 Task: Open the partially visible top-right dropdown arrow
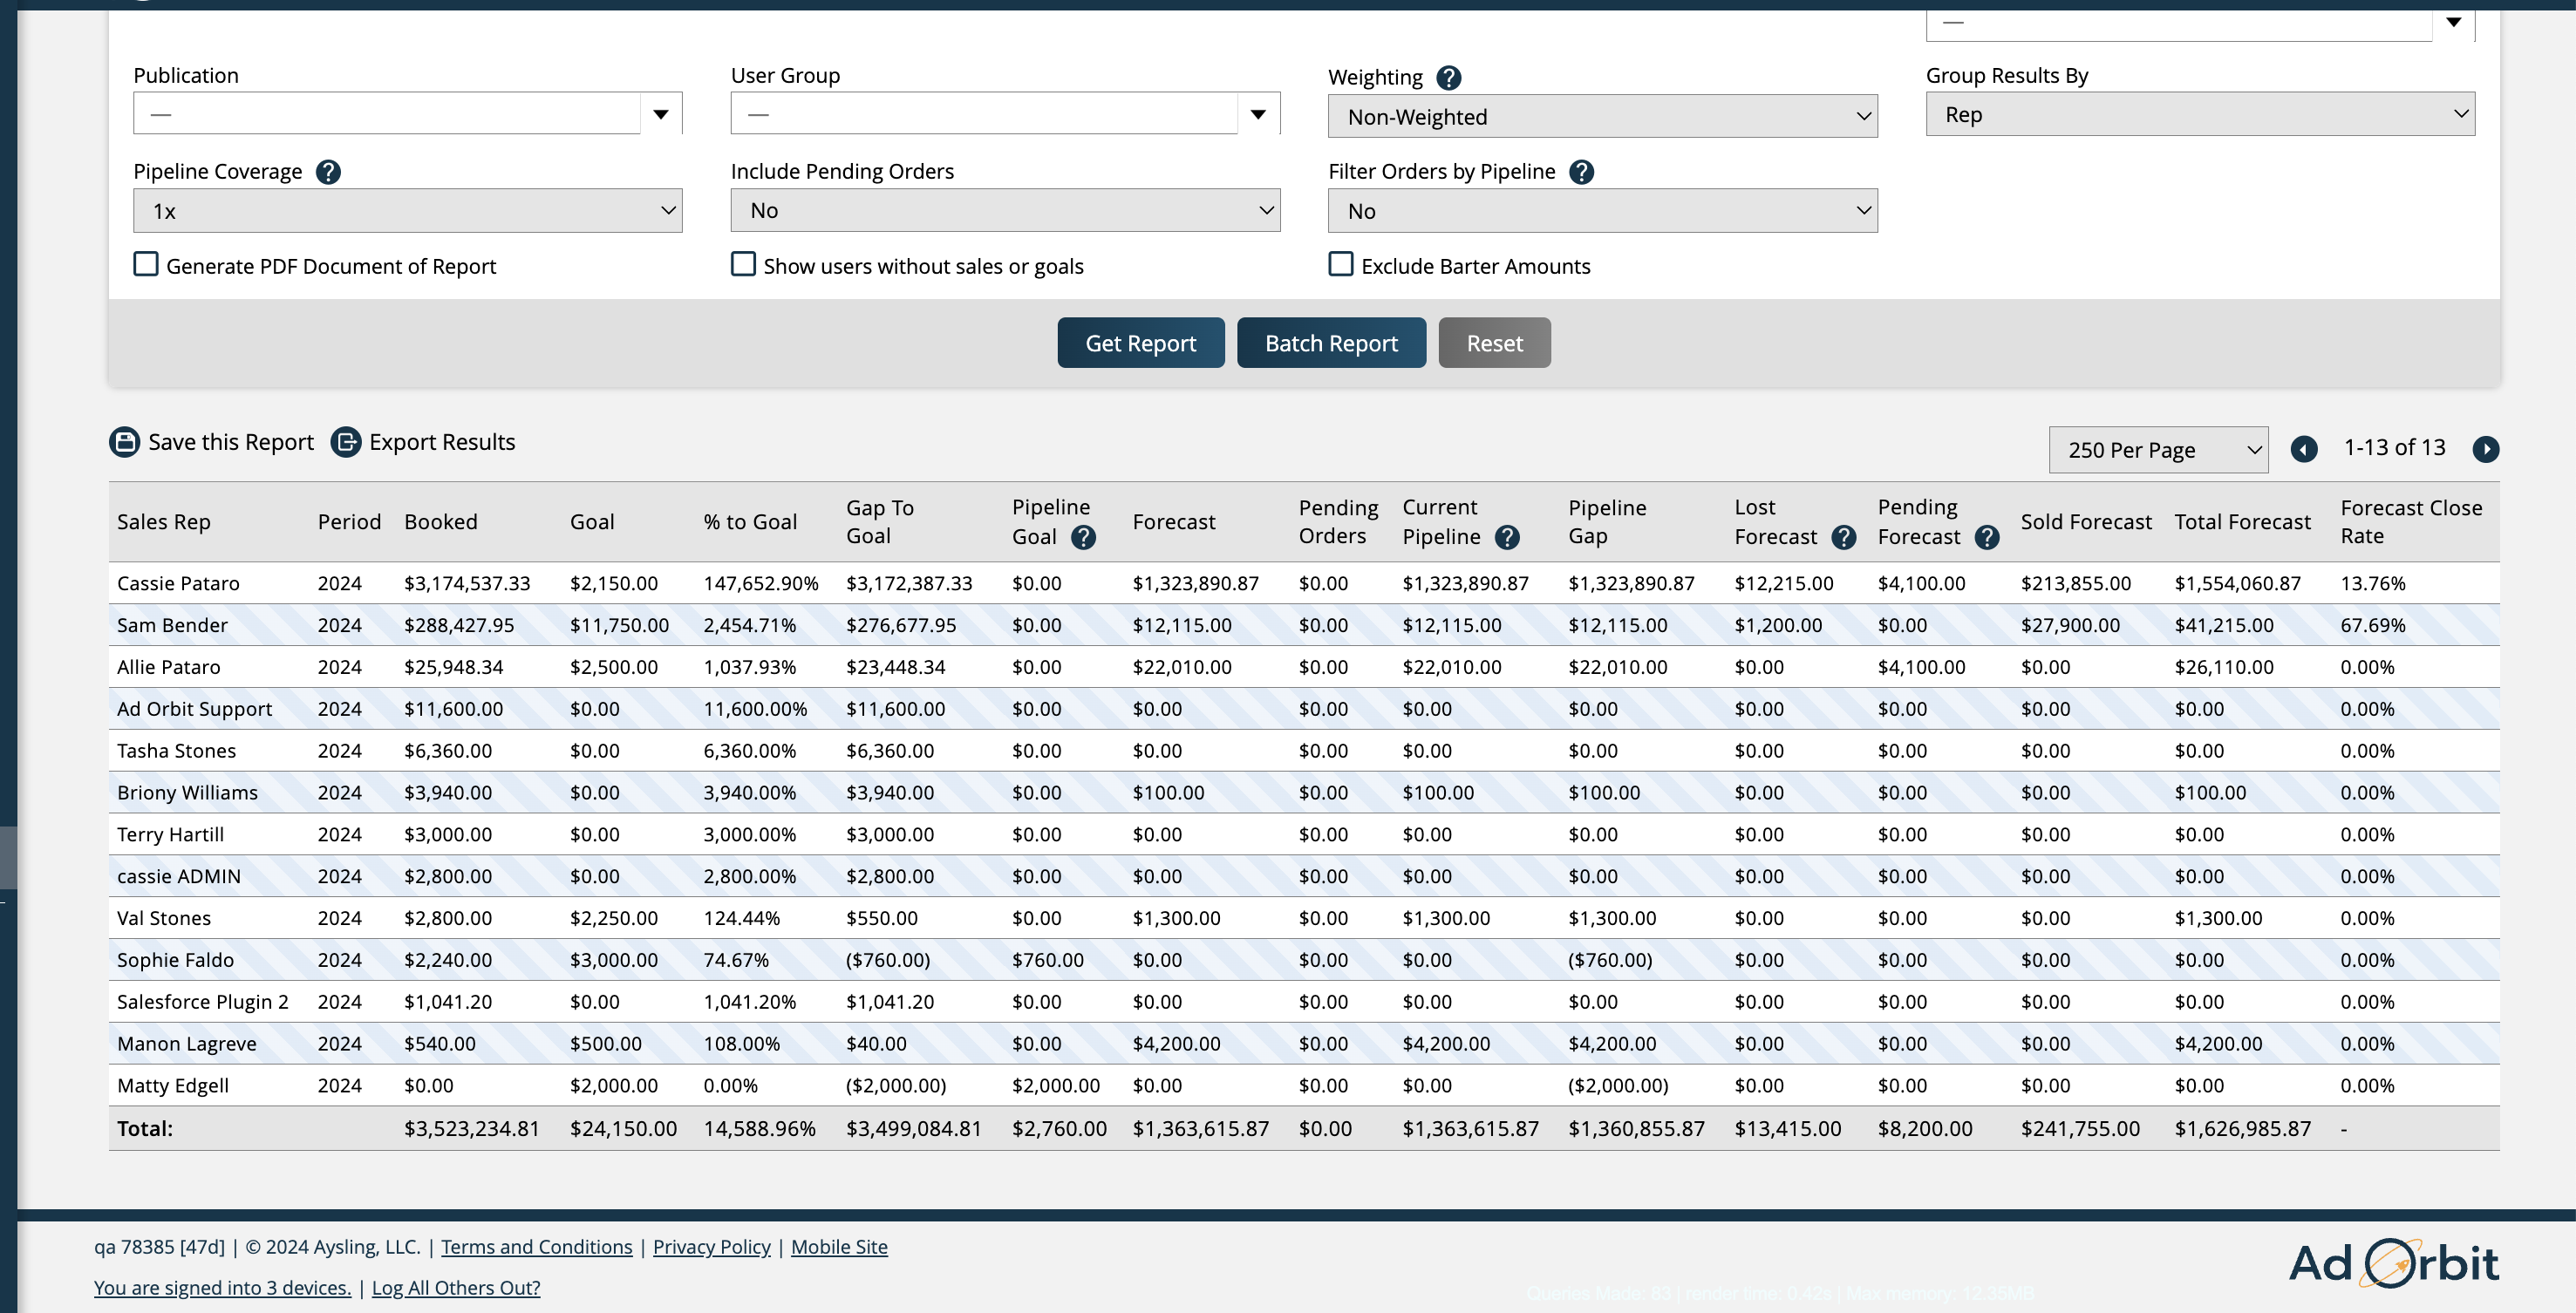pos(2454,22)
